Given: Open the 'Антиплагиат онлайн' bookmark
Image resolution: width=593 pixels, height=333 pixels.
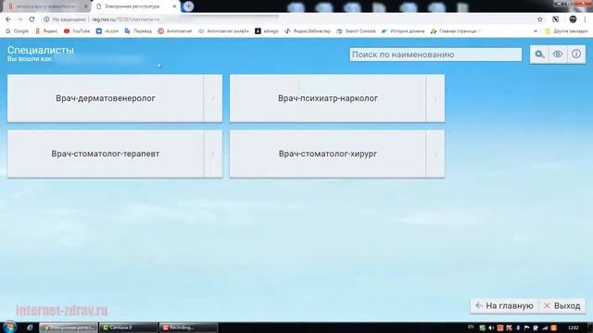Looking at the screenshot, I should click(224, 31).
